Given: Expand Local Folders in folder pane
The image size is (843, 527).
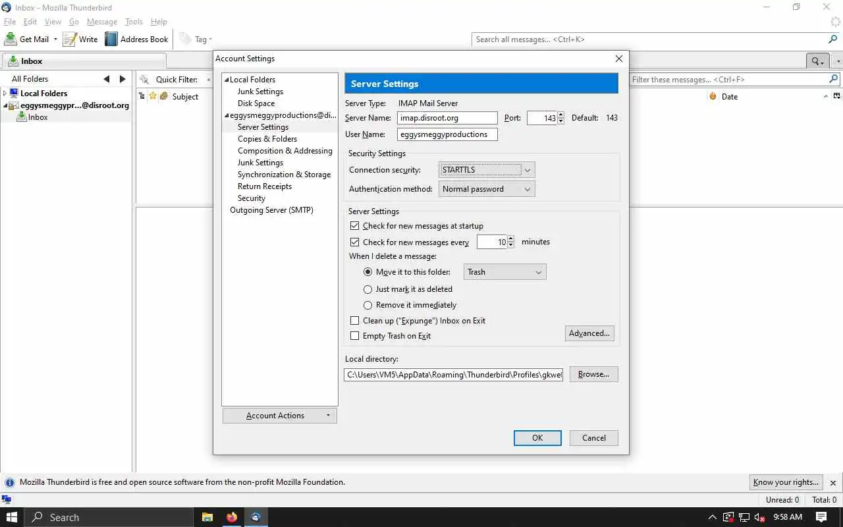Looking at the screenshot, I should [x=5, y=94].
